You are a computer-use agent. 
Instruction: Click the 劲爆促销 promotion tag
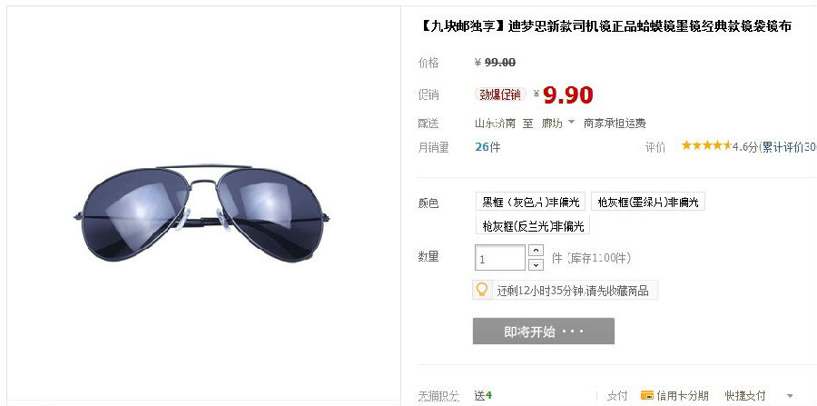499,94
